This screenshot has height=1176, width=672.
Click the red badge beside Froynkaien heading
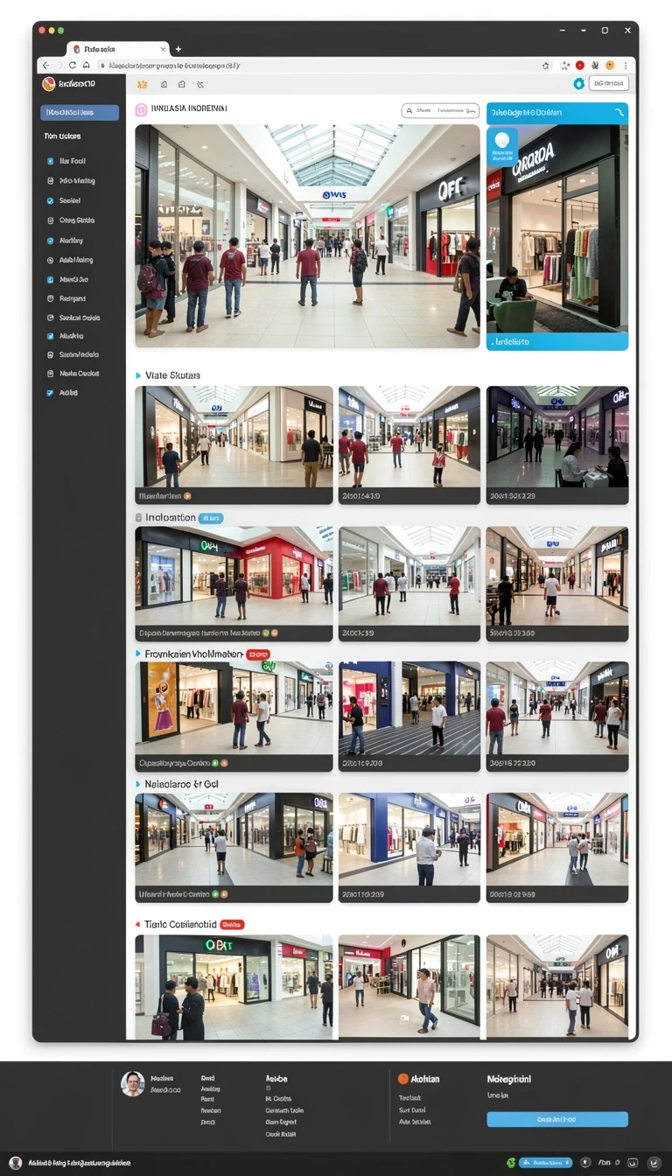[x=258, y=654]
